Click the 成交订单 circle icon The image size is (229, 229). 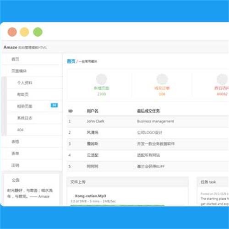tap(162, 79)
